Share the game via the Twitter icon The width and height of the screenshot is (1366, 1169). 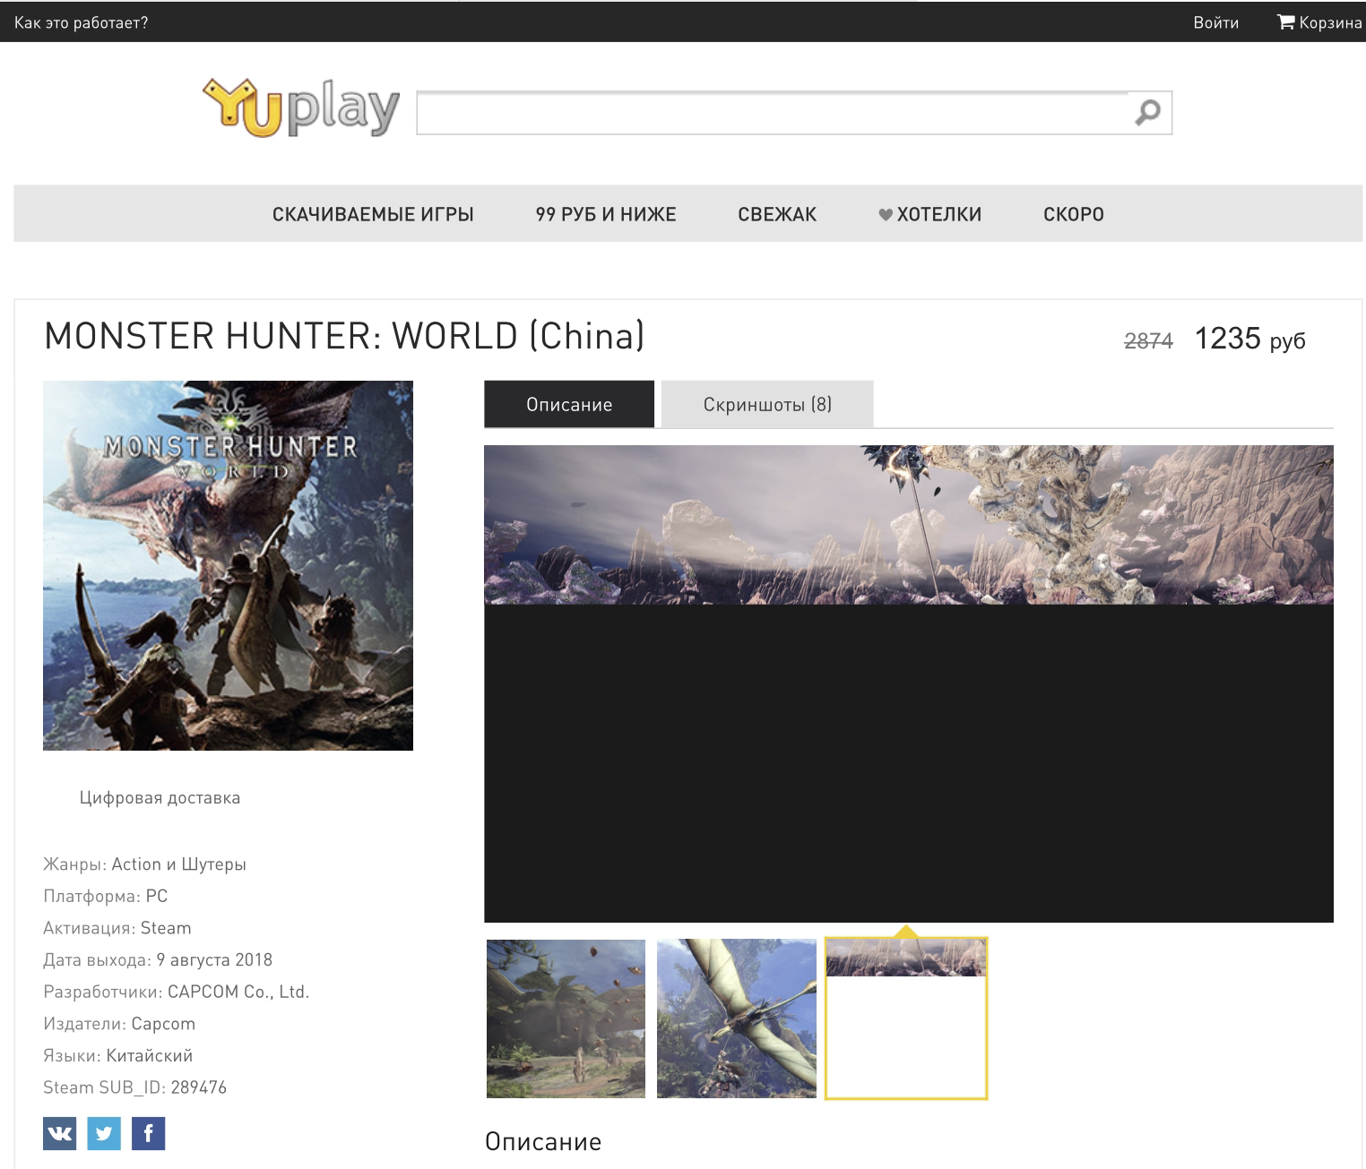coord(105,1133)
